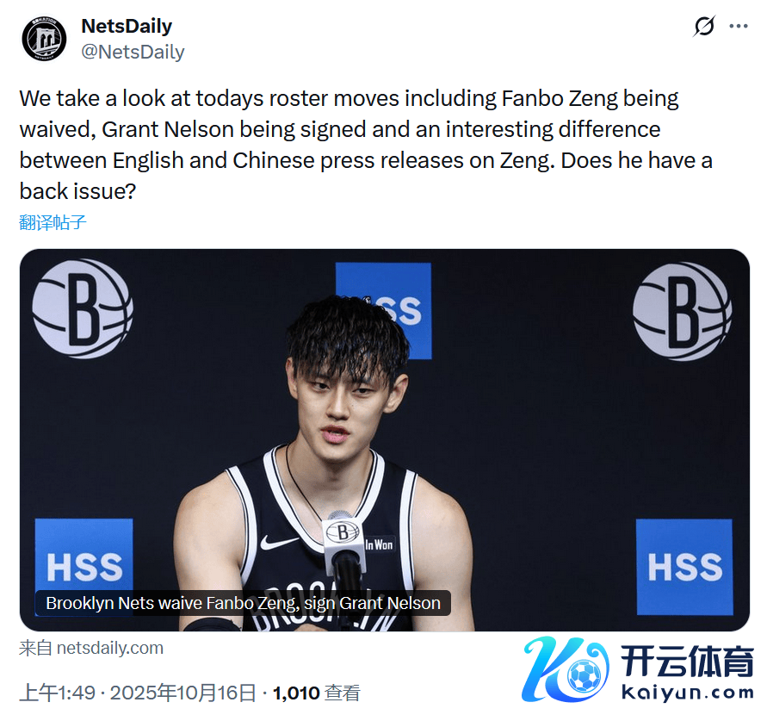Viewport: 767px width, 721px height.
Task: Click the top-left Brooklyn Nets B logo
Action: (x=83, y=309)
